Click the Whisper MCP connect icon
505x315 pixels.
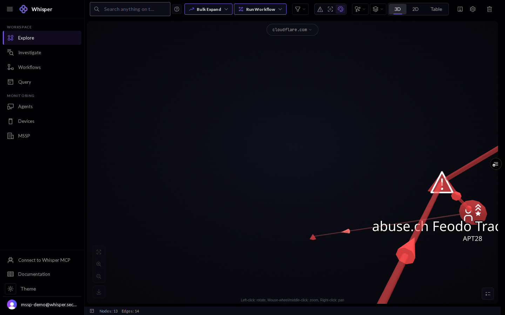click(x=11, y=260)
